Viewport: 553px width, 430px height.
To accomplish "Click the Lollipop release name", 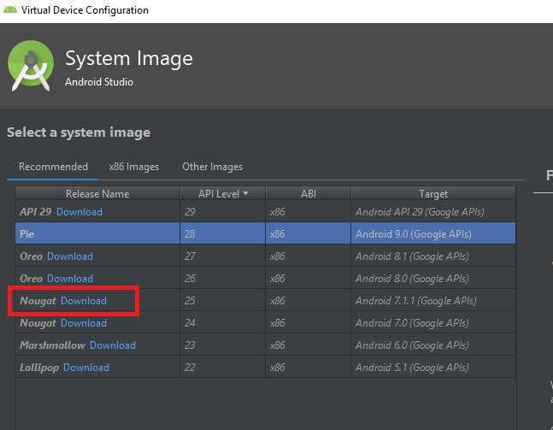I will 39,368.
